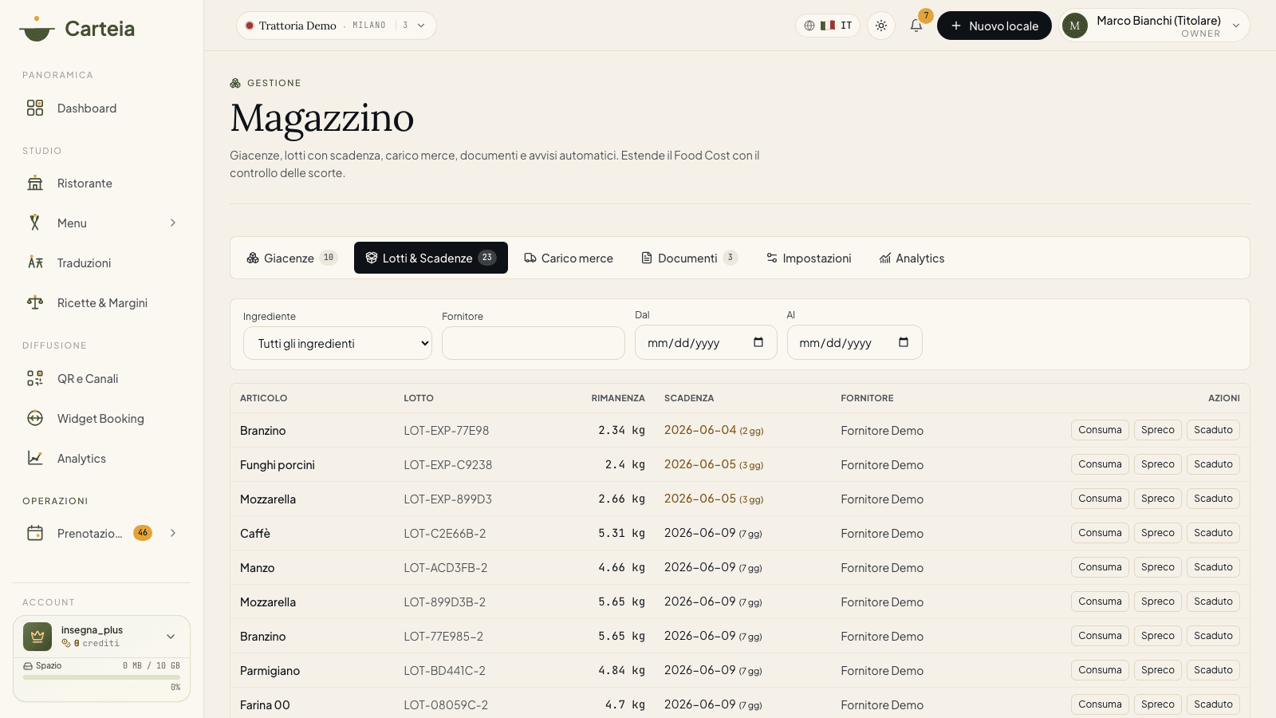Click Nuovo locale button
1276x718 pixels.
pos(994,26)
